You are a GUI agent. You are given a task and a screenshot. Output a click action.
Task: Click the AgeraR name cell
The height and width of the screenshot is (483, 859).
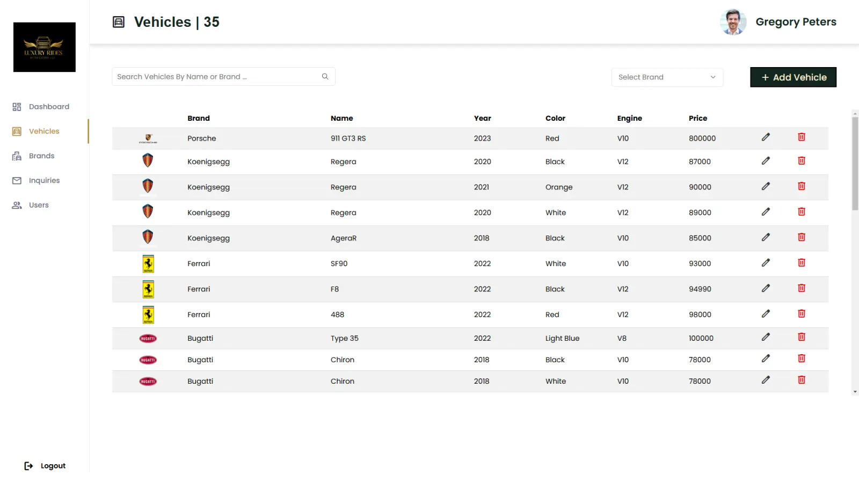(344, 238)
